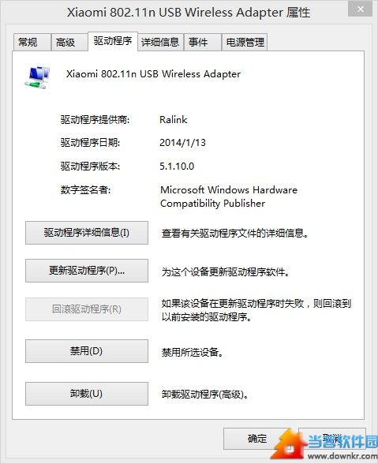Confirm with the 确定 button
The width and height of the screenshot is (378, 464).
(x=257, y=439)
